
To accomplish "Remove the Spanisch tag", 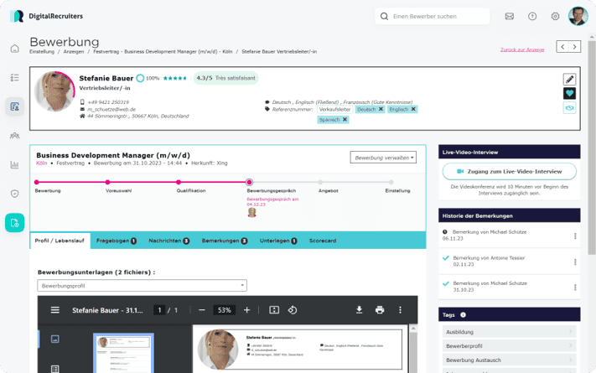I will pos(344,120).
